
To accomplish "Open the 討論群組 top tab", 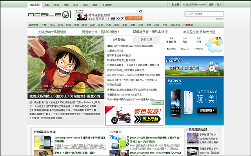I will click(35, 5).
